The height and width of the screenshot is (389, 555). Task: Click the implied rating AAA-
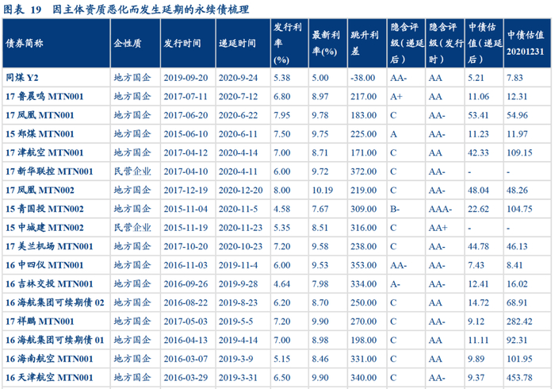pyautogui.click(x=440, y=209)
